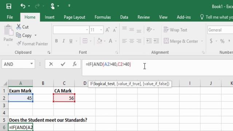Click the Format Painter button
The image size is (233, 131).
[x=32, y=44]
